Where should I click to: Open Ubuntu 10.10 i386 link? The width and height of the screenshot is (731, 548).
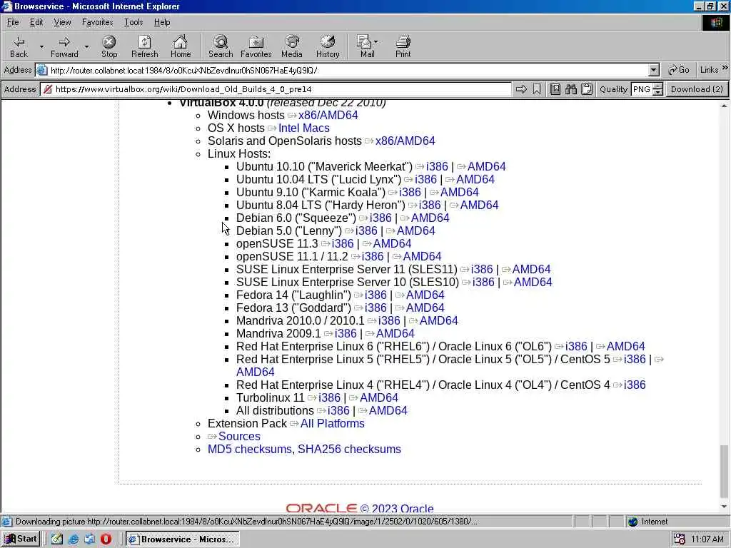pos(437,166)
